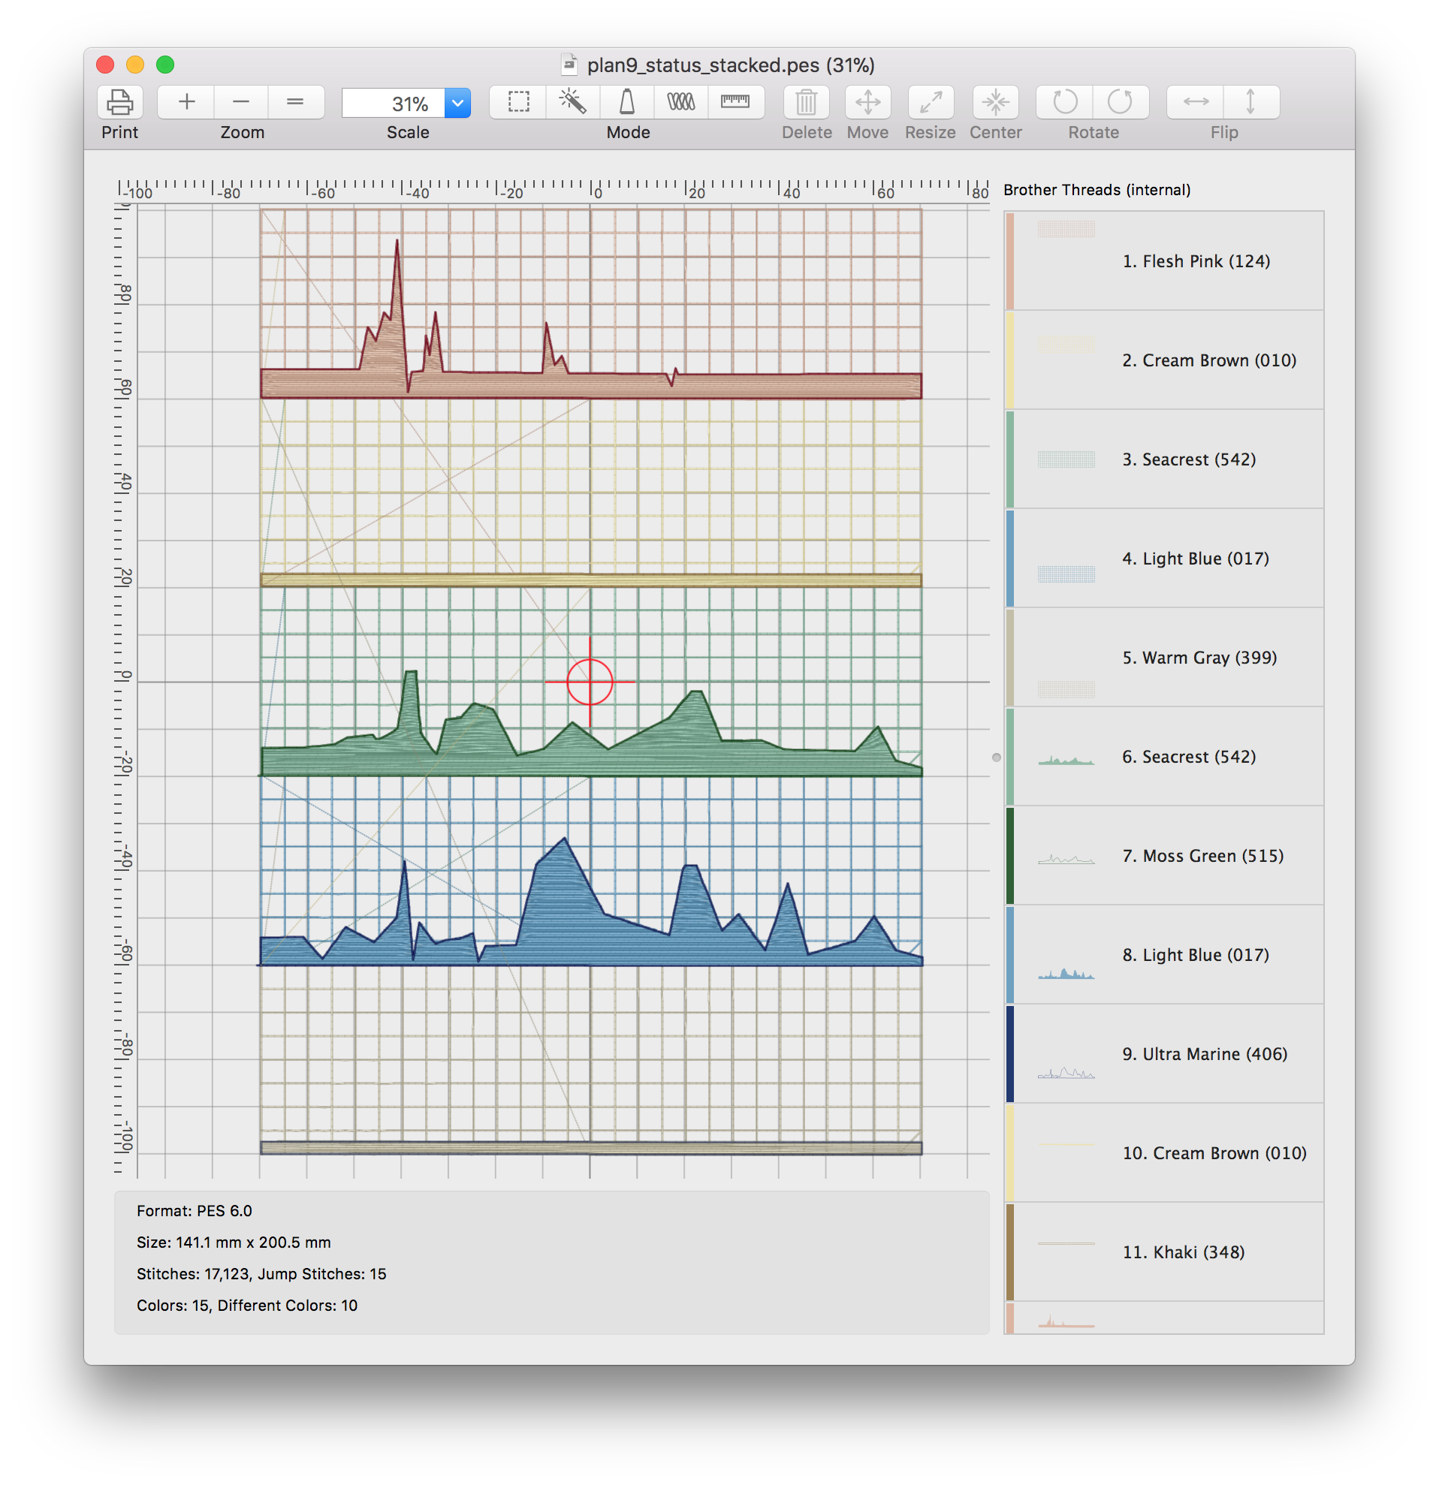Select thread 3. Seacrest (542)
The image size is (1439, 1485).
(1164, 459)
